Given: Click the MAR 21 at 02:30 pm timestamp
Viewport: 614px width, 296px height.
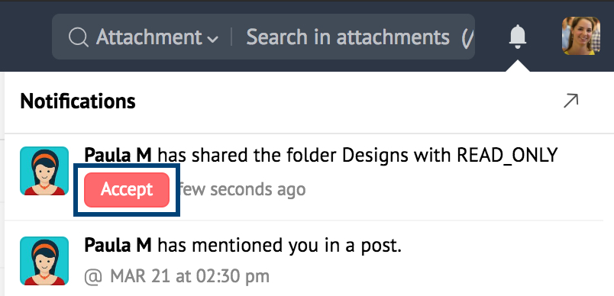Looking at the screenshot, I should [x=189, y=276].
